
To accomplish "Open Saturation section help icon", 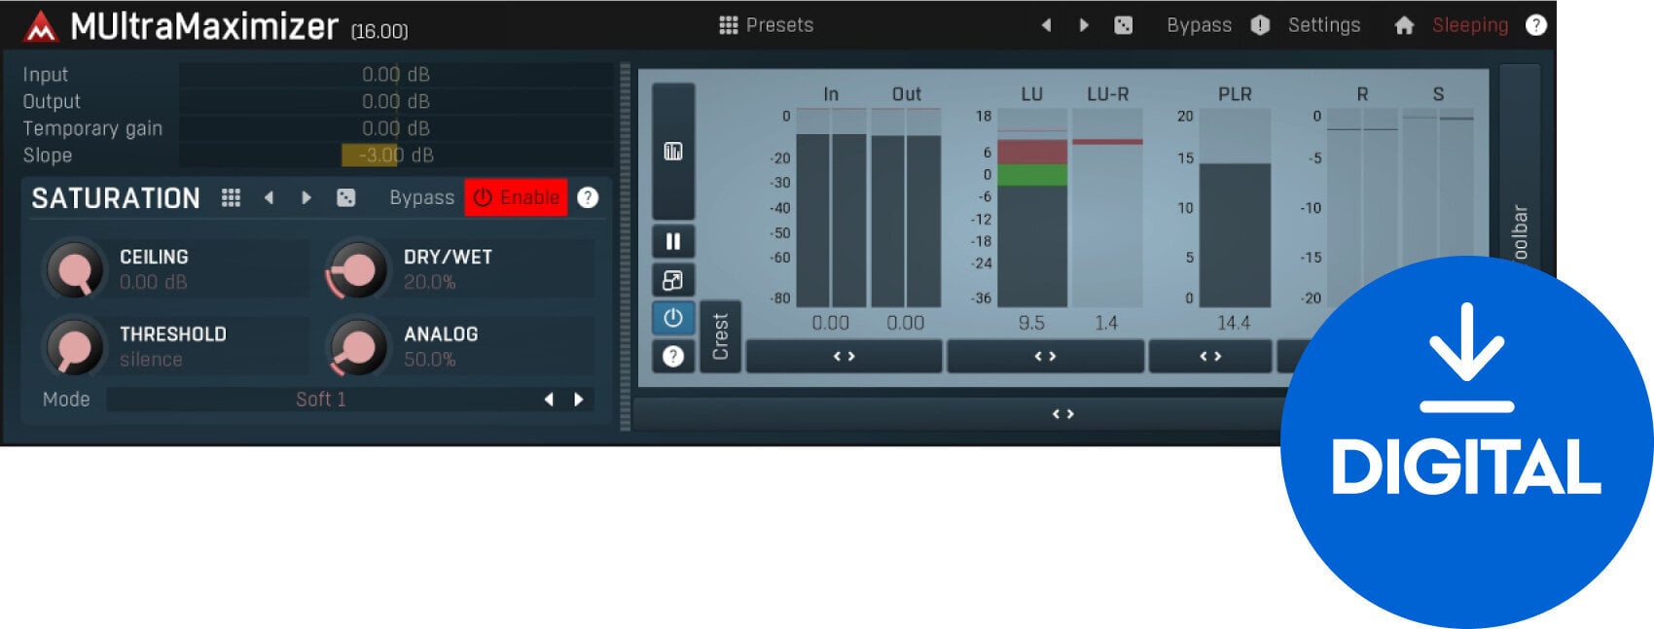I will click(x=588, y=197).
